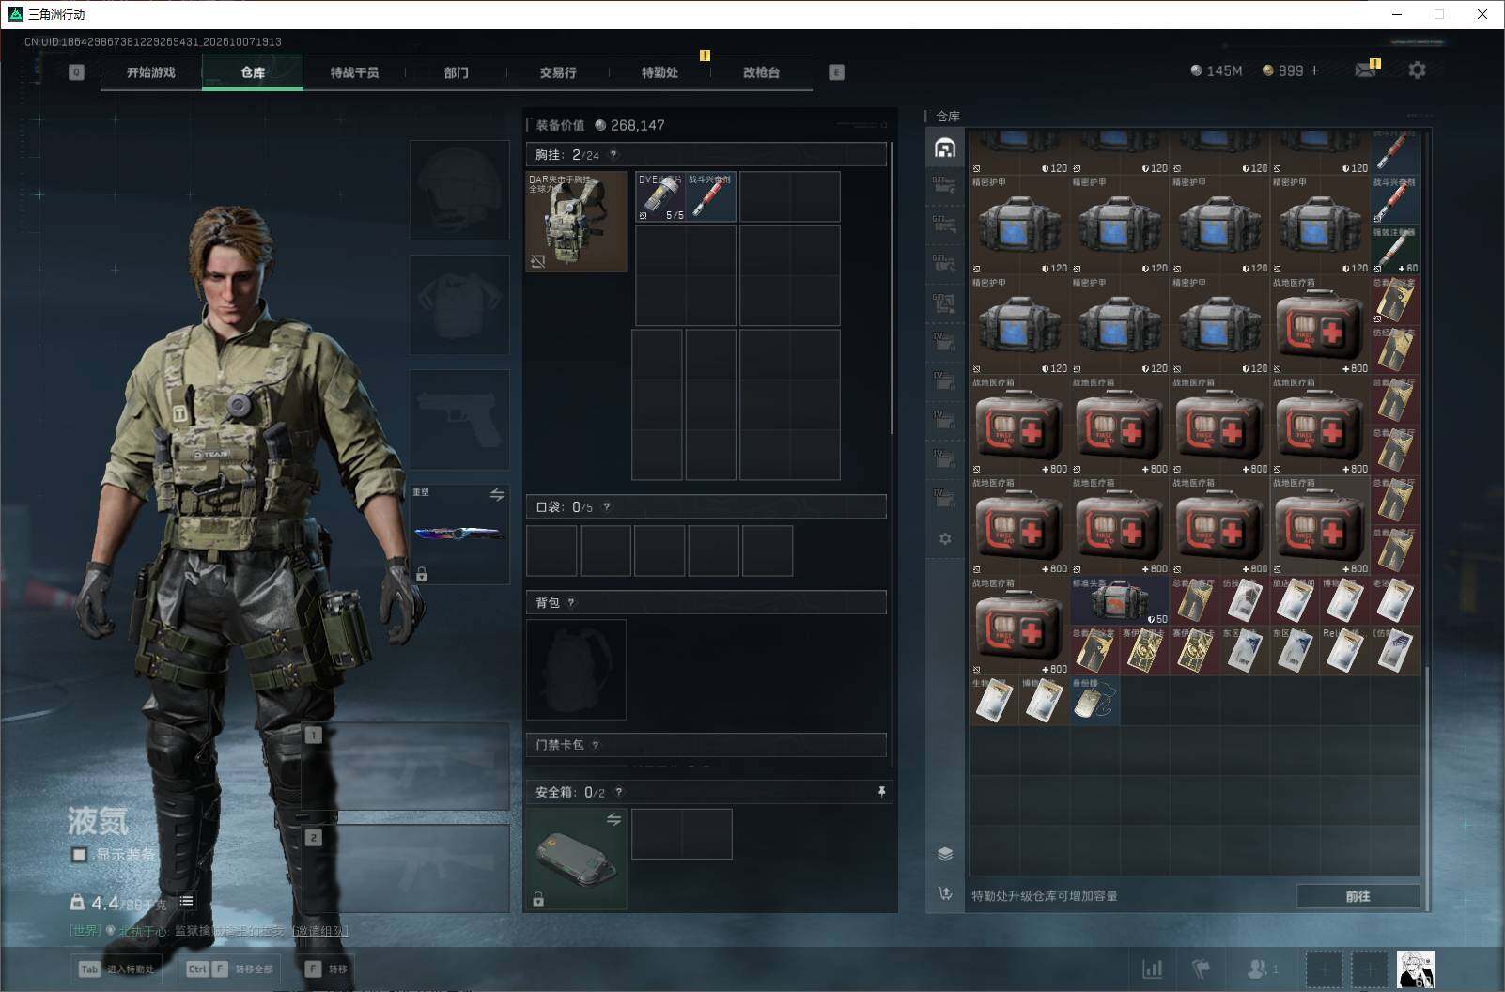Screen dimensions: 1505x992
Task: Open the 仓库 (warehouse) tab
Action: tap(253, 72)
